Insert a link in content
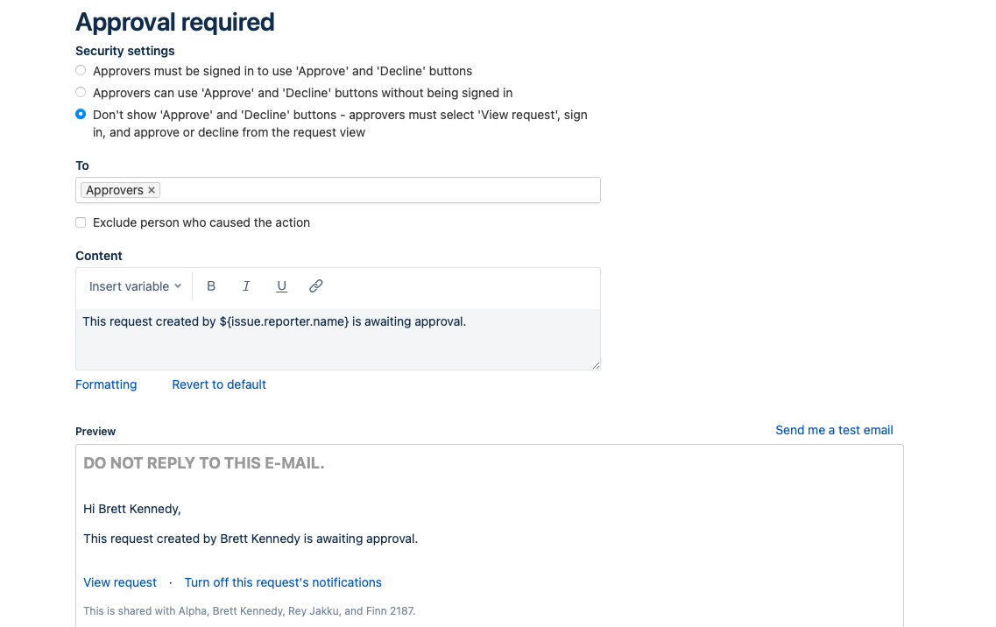The image size is (996, 627). tap(315, 286)
